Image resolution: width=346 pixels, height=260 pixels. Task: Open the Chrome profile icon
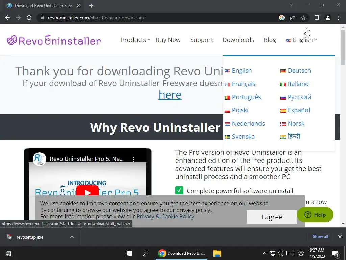tap(328, 18)
